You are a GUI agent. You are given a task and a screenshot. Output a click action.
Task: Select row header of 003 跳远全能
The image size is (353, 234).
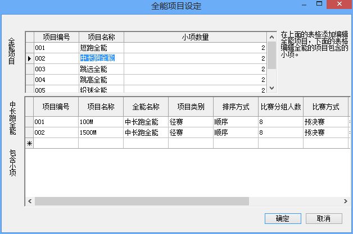coord(30,69)
